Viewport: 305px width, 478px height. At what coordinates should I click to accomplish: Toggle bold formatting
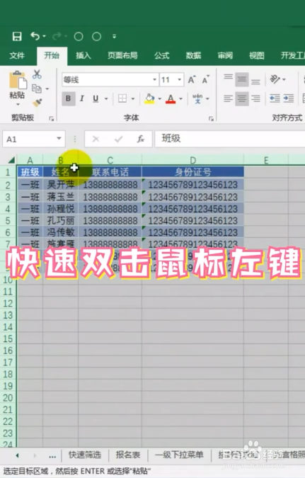pyautogui.click(x=68, y=98)
